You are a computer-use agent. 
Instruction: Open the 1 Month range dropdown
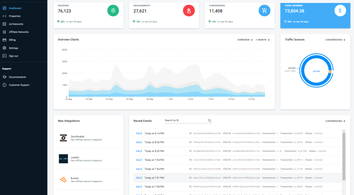click(x=263, y=40)
